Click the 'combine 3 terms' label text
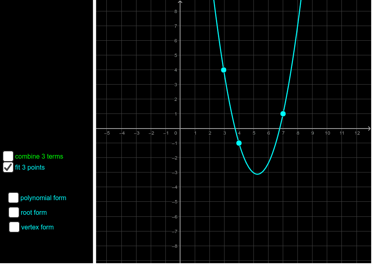 39,156
